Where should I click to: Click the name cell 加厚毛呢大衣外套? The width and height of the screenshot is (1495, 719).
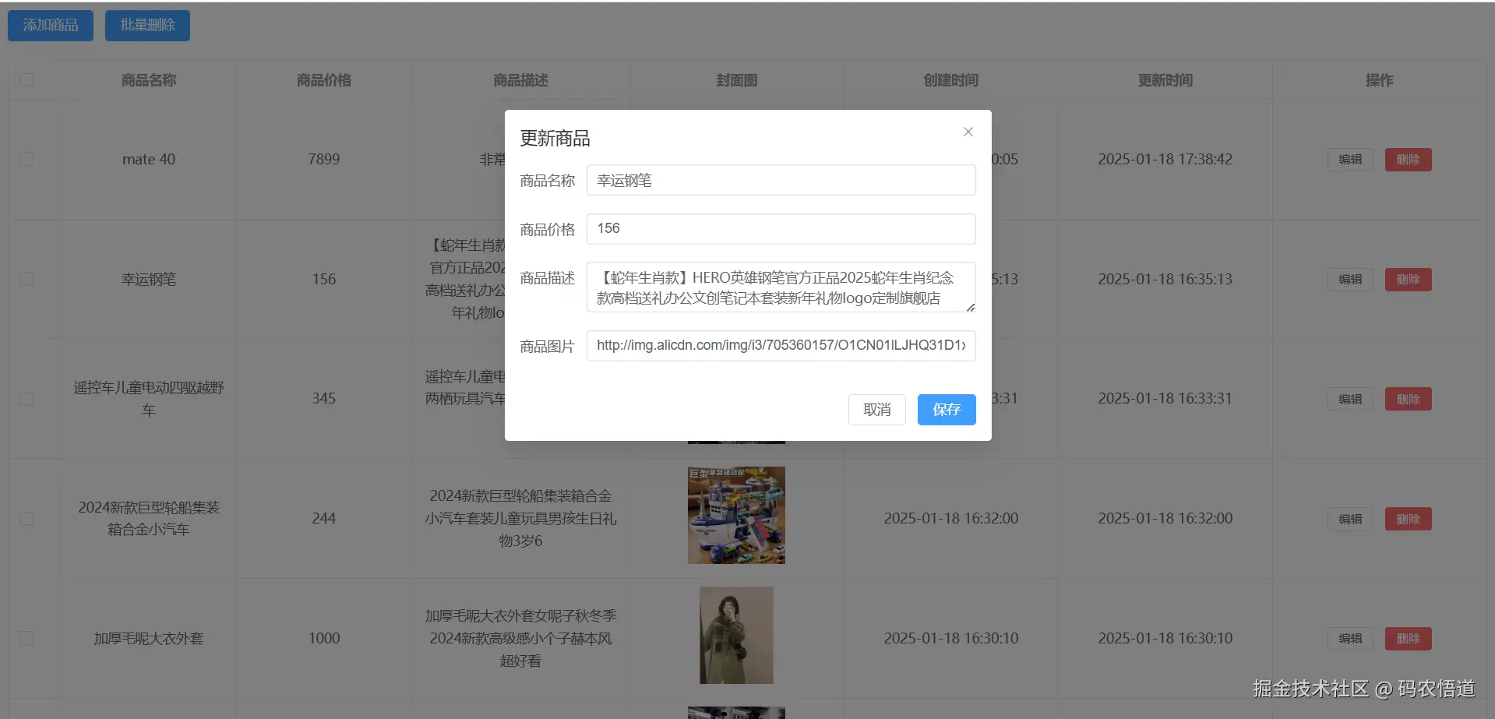149,639
